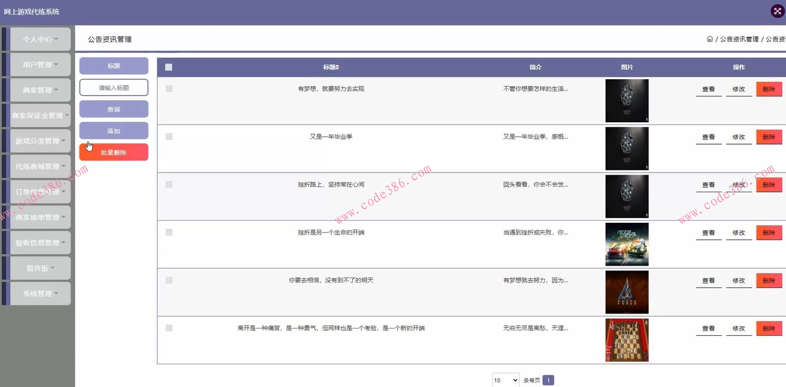Click the 网上游戏代练系统 app title
The image size is (786, 387).
(32, 11)
